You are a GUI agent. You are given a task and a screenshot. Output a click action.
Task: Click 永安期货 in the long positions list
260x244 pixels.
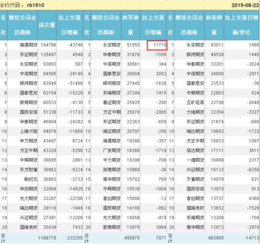[x=112, y=45]
